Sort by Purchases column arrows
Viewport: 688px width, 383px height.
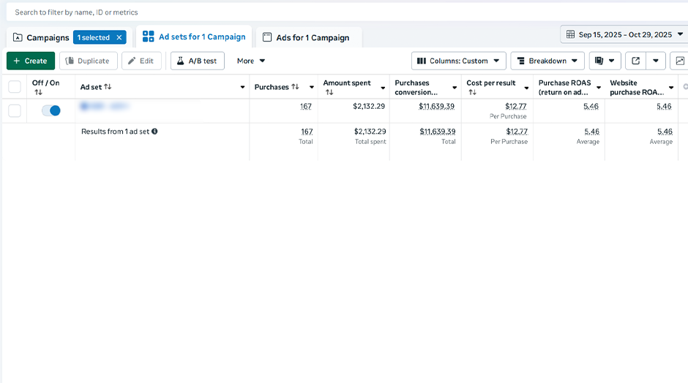295,87
